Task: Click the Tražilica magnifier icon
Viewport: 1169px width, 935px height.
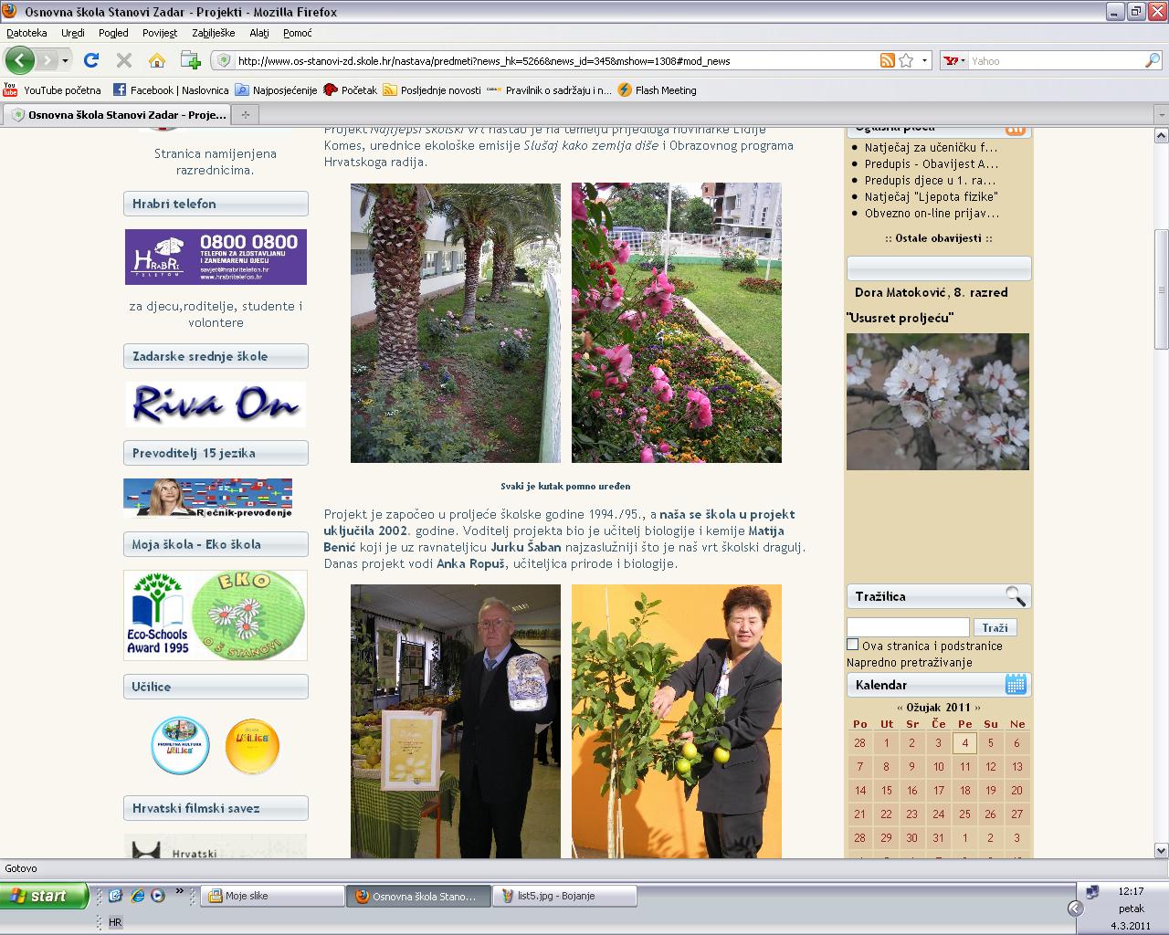Action: pos(1016,596)
